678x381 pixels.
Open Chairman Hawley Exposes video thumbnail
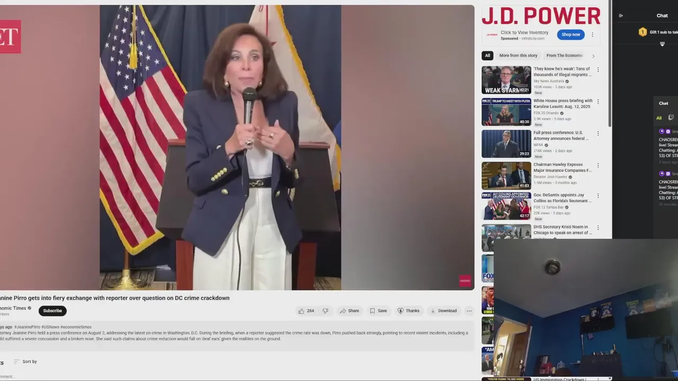coord(506,175)
